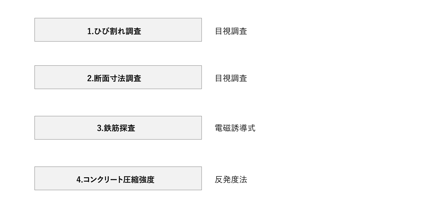Click the rebound hammer method text 反発度法
This screenshot has height=210, width=448.
[x=231, y=179]
